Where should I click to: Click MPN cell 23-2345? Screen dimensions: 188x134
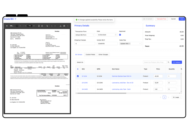click(100, 83)
